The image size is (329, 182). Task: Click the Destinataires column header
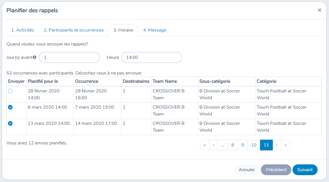(x=136, y=81)
